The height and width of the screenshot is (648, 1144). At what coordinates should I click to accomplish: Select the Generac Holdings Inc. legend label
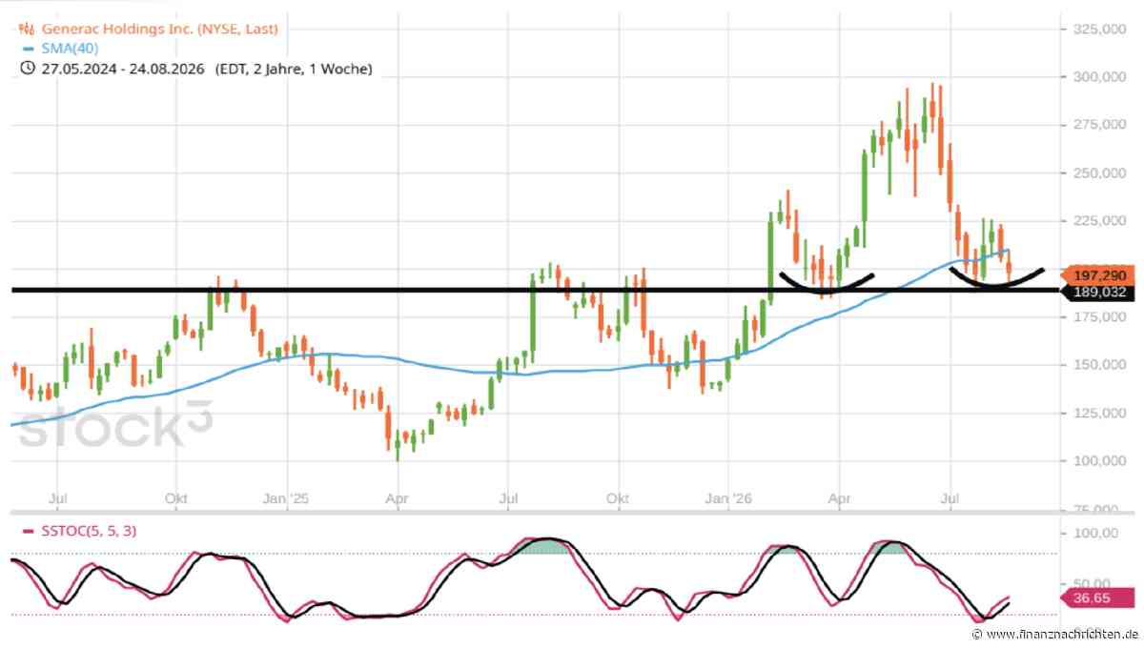(159, 30)
